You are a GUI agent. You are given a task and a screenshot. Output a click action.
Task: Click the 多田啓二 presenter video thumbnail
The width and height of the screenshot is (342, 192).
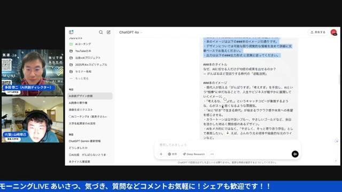coord(33,73)
